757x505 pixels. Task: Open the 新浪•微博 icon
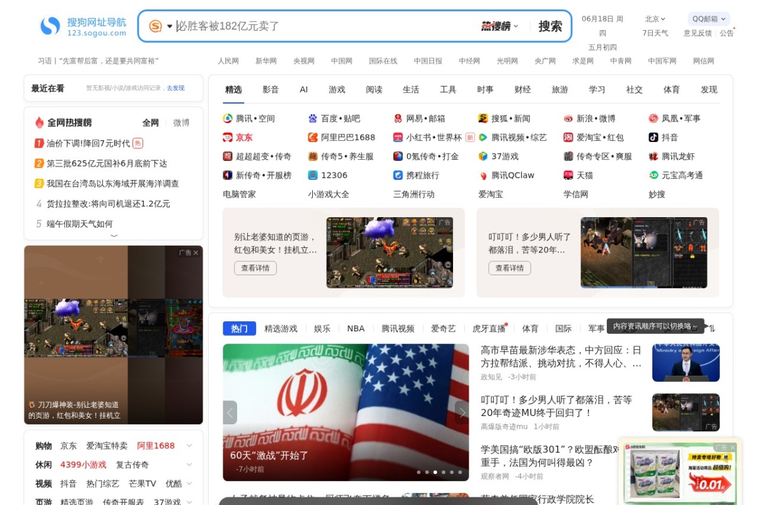[x=568, y=118]
